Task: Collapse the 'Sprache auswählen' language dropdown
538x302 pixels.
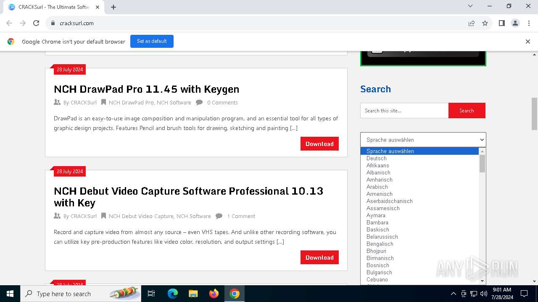Action: click(423, 140)
